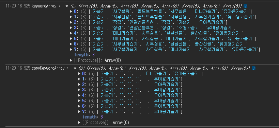
Task: Click the info icon beside keywordArray summary
Action: [x=246, y=6]
